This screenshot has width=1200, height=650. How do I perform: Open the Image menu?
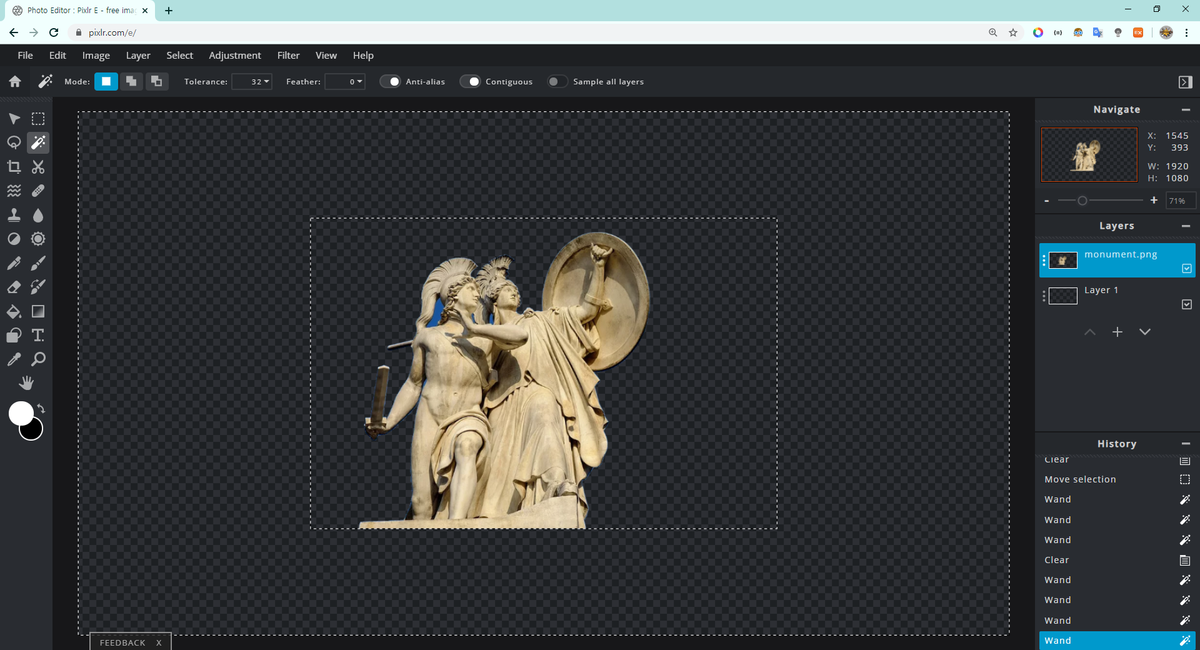tap(96, 56)
